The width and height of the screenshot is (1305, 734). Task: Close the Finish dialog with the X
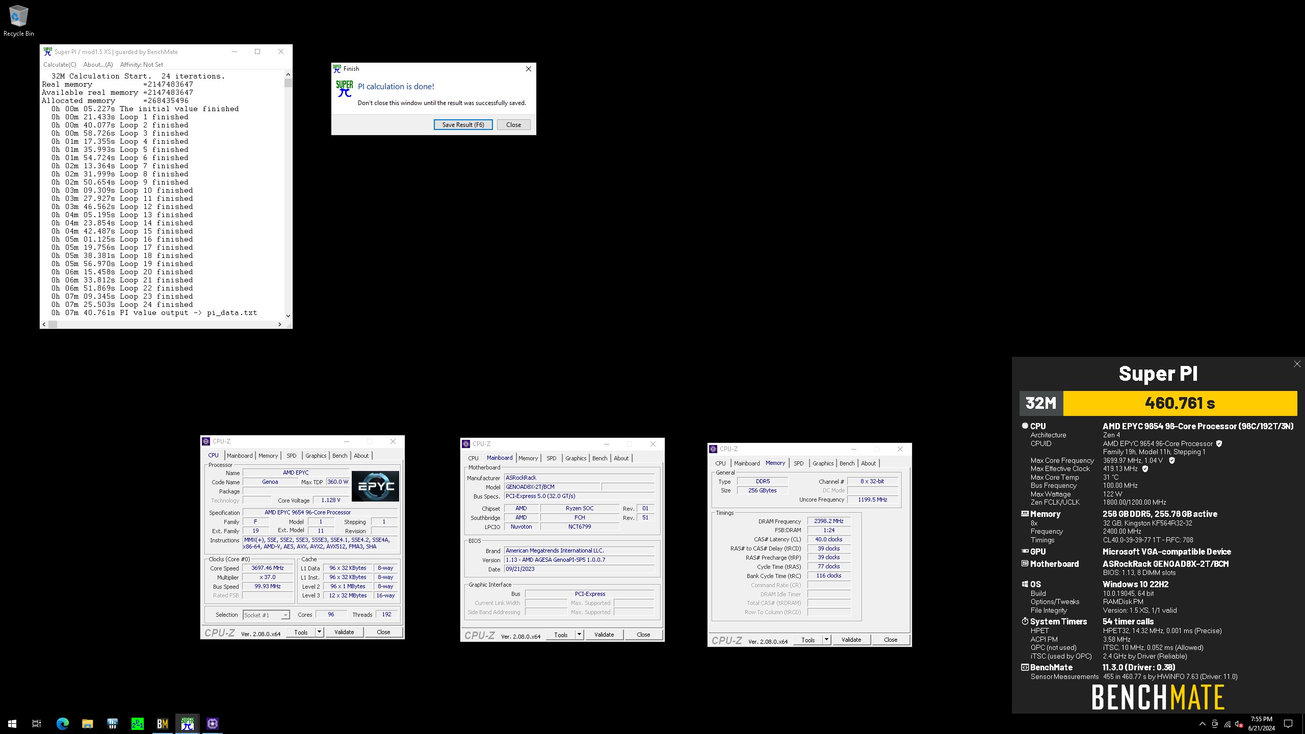pyautogui.click(x=529, y=69)
